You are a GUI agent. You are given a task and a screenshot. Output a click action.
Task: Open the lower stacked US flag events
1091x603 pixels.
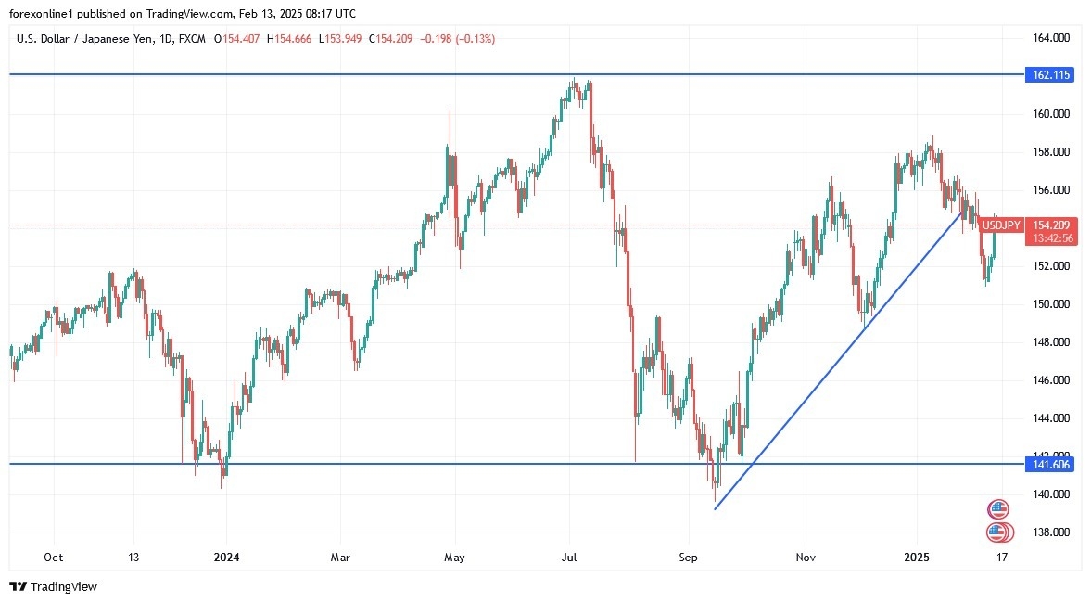pyautogui.click(x=999, y=532)
